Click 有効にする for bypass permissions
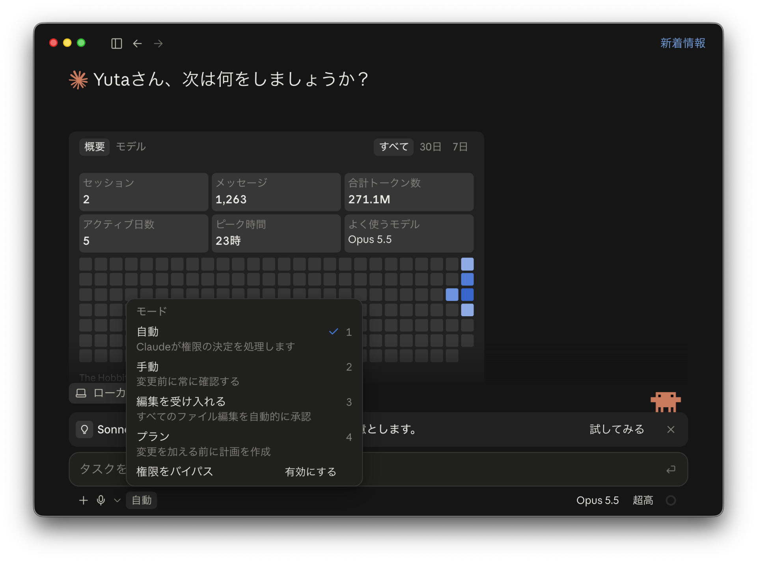757x561 pixels. tap(310, 472)
